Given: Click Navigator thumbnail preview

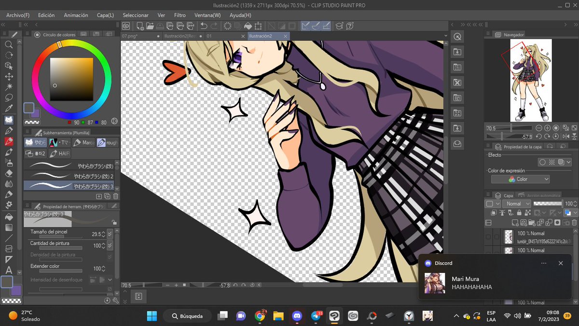Looking at the screenshot, I should click(x=531, y=80).
